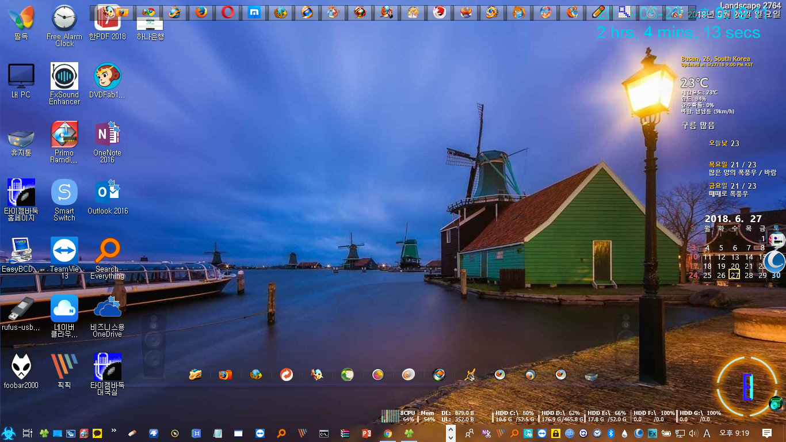The image size is (786, 442).
Task: Launch Free Alarm Clock shortcut
Action: [x=64, y=25]
